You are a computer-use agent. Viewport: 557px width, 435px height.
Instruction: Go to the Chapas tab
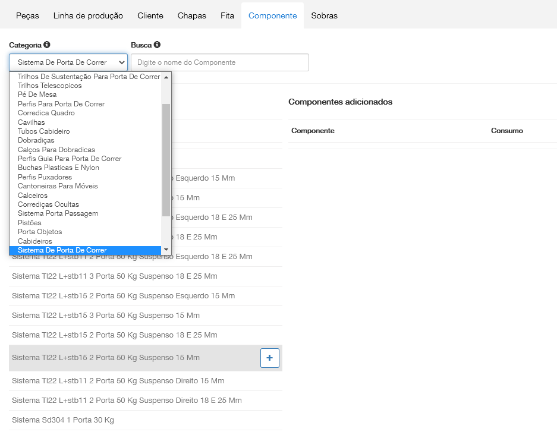[x=191, y=15]
